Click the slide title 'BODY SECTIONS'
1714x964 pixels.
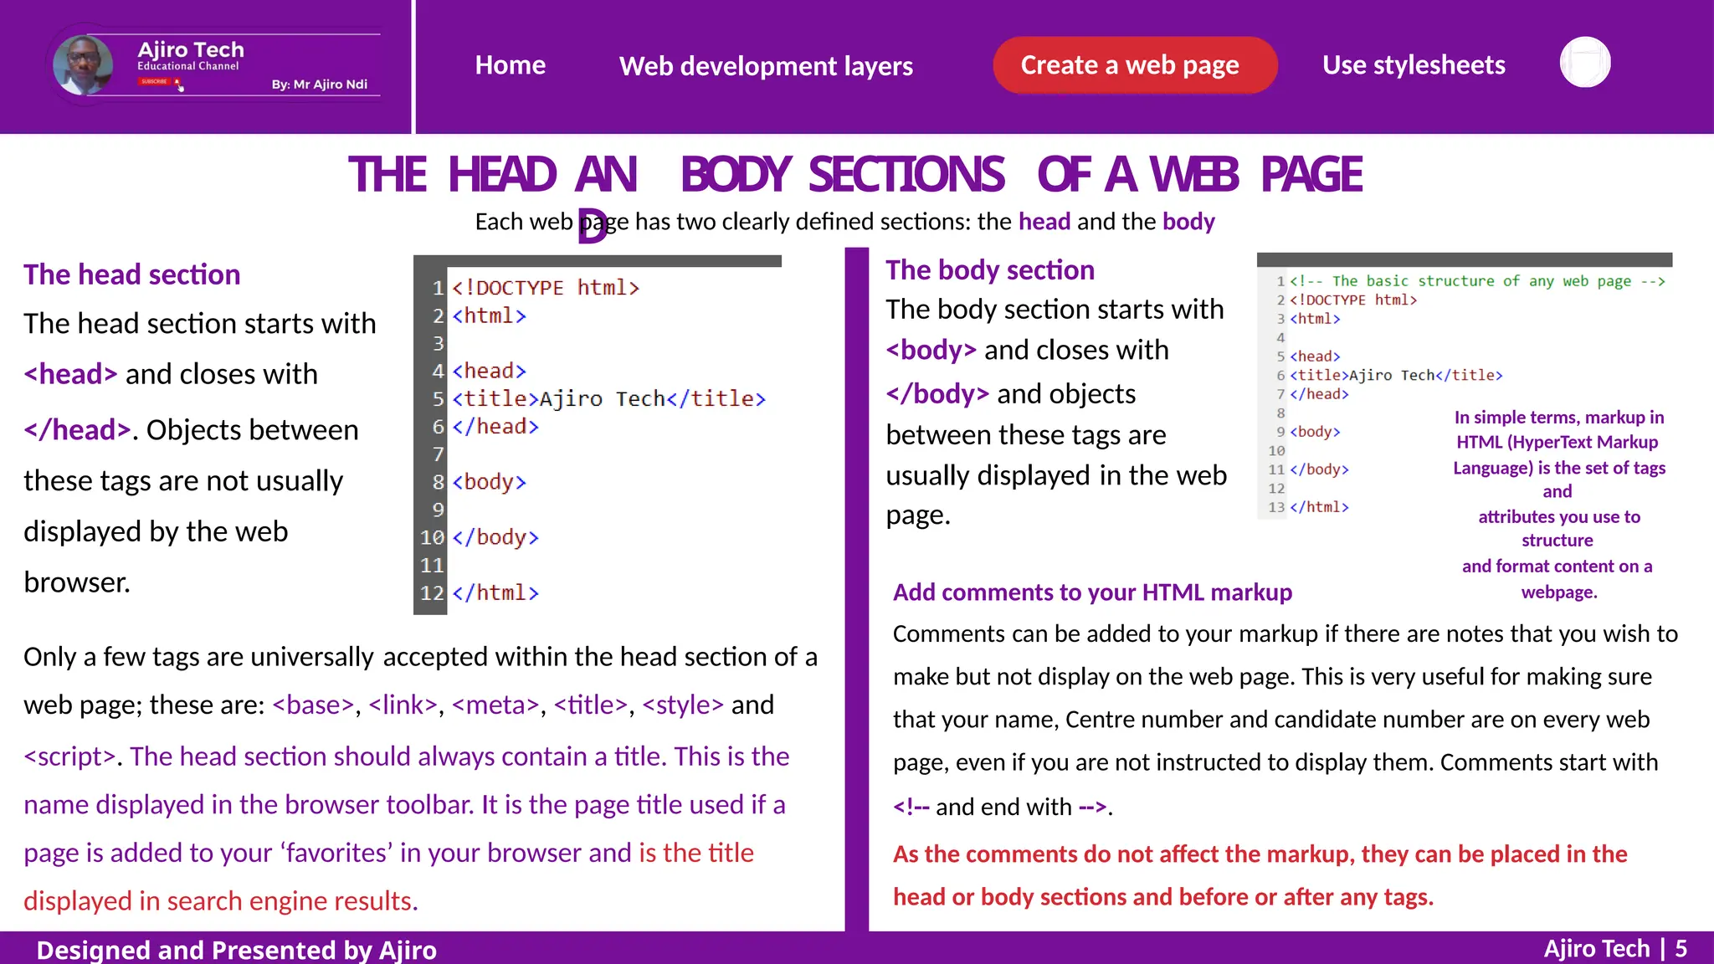tap(842, 174)
